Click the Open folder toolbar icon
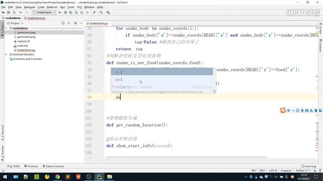This screenshot has width=323, height=181. 3,13
